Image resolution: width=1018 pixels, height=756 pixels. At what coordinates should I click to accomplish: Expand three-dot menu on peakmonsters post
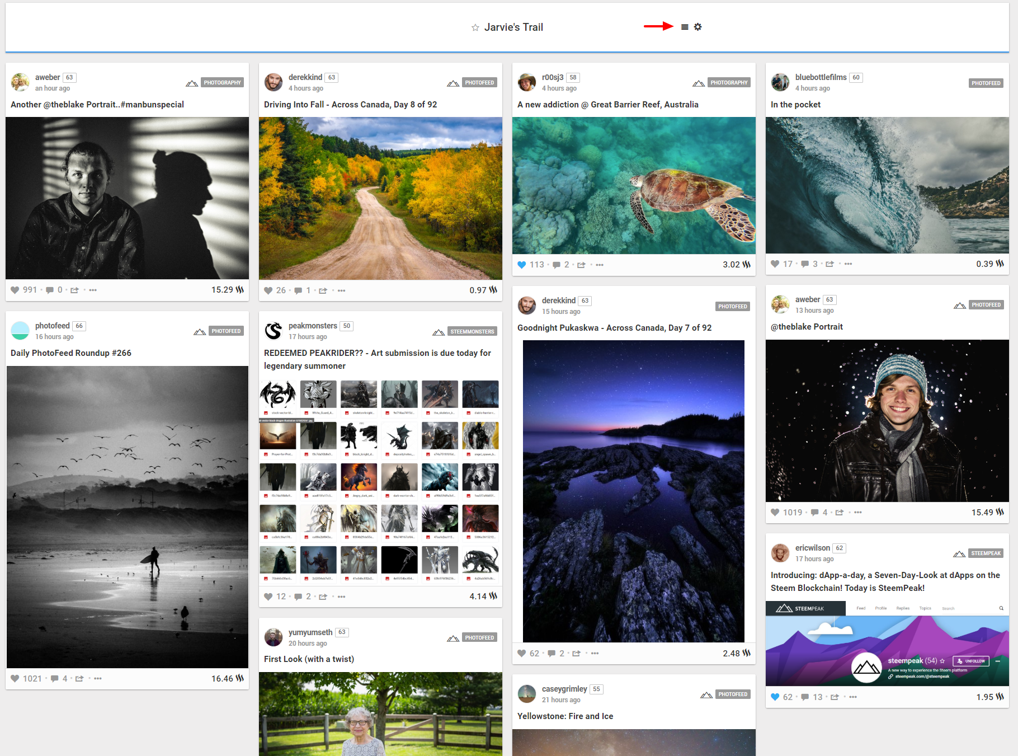pyautogui.click(x=341, y=597)
